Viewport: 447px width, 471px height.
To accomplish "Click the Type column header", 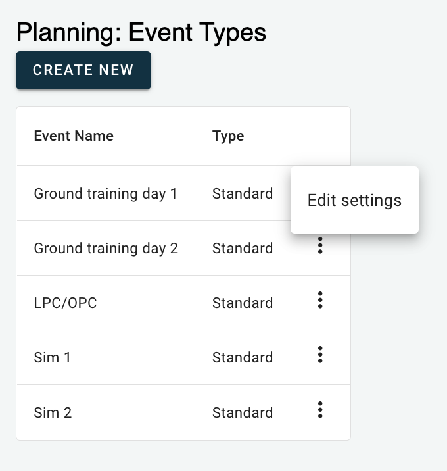I will 228,136.
